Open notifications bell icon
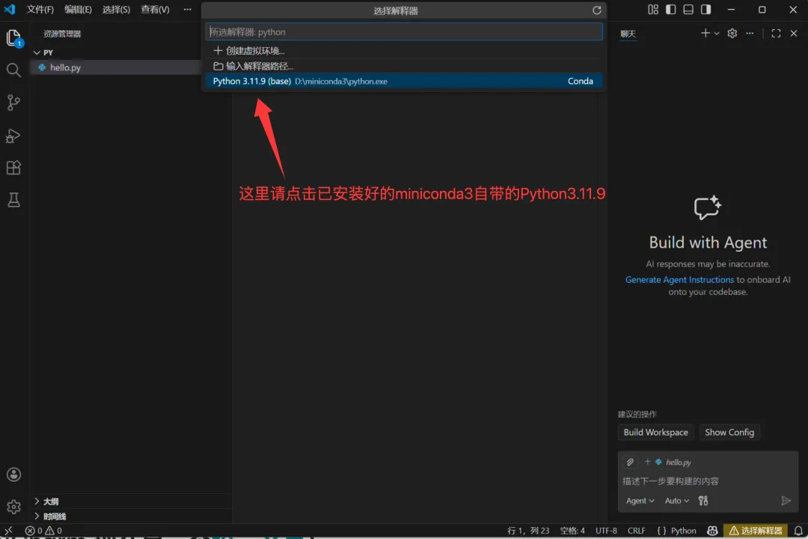Image resolution: width=808 pixels, height=539 pixels. [798, 530]
